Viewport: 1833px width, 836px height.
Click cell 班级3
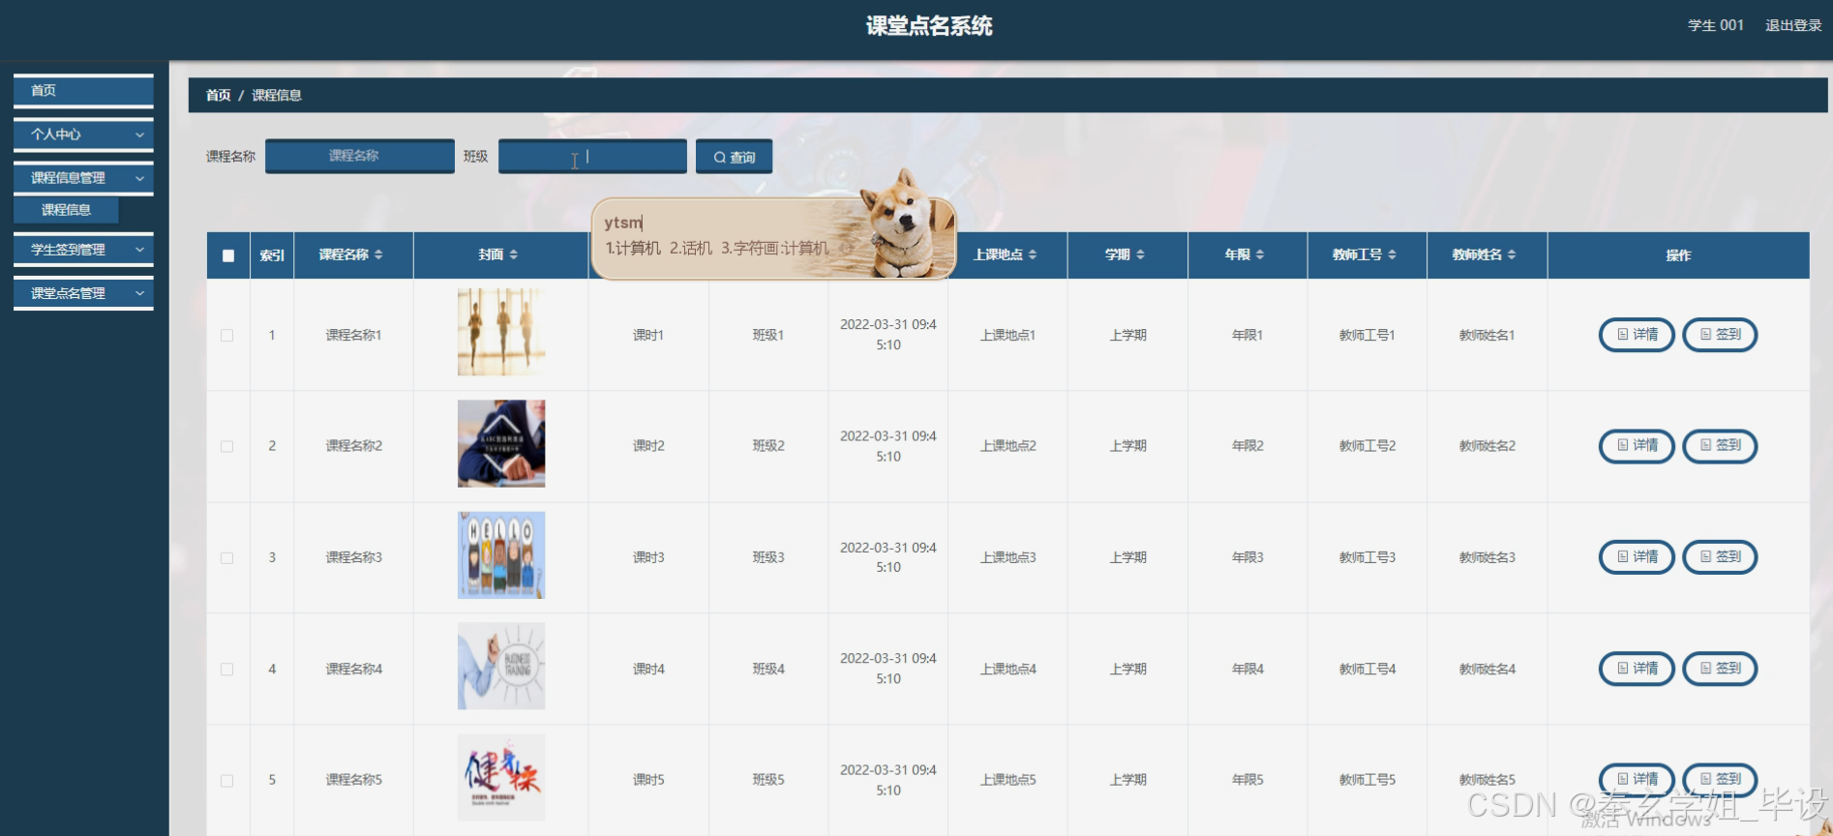tap(768, 557)
